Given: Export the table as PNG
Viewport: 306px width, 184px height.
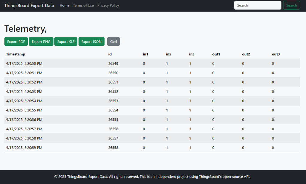Looking at the screenshot, I should pos(41,42).
